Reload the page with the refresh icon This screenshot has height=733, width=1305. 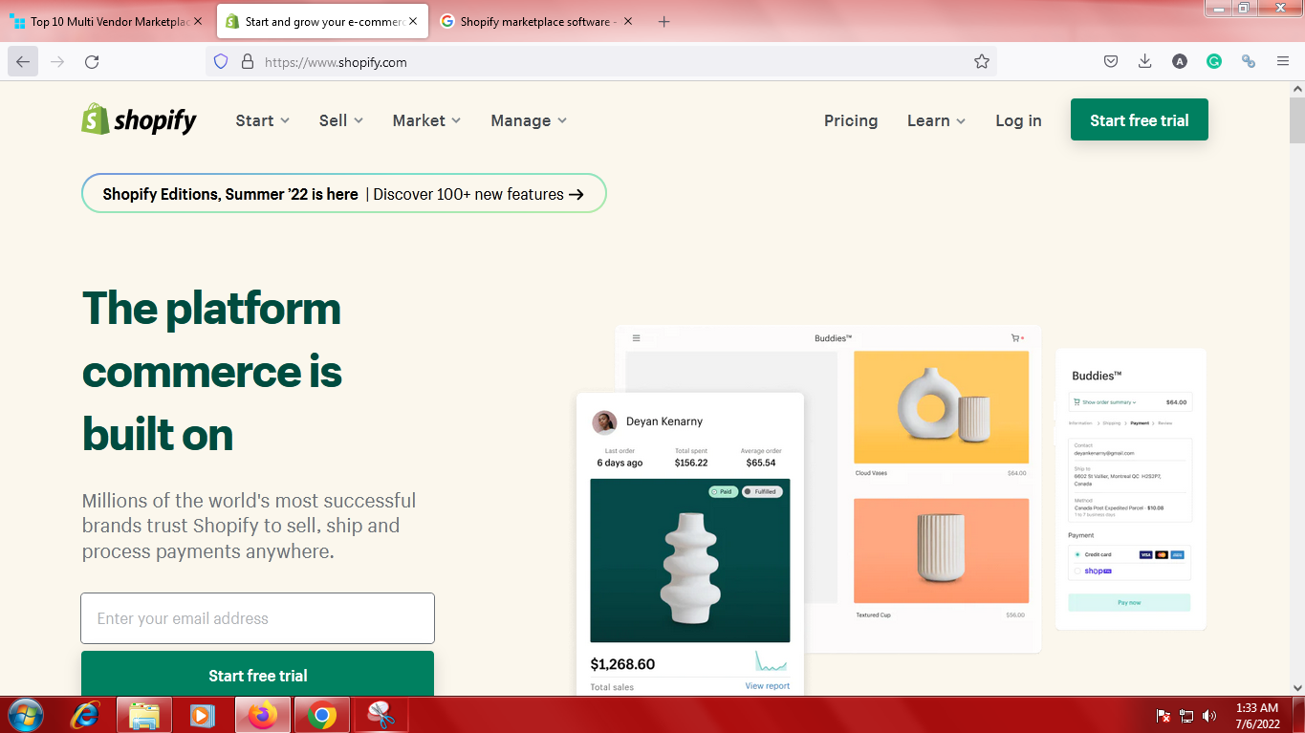[92, 62]
